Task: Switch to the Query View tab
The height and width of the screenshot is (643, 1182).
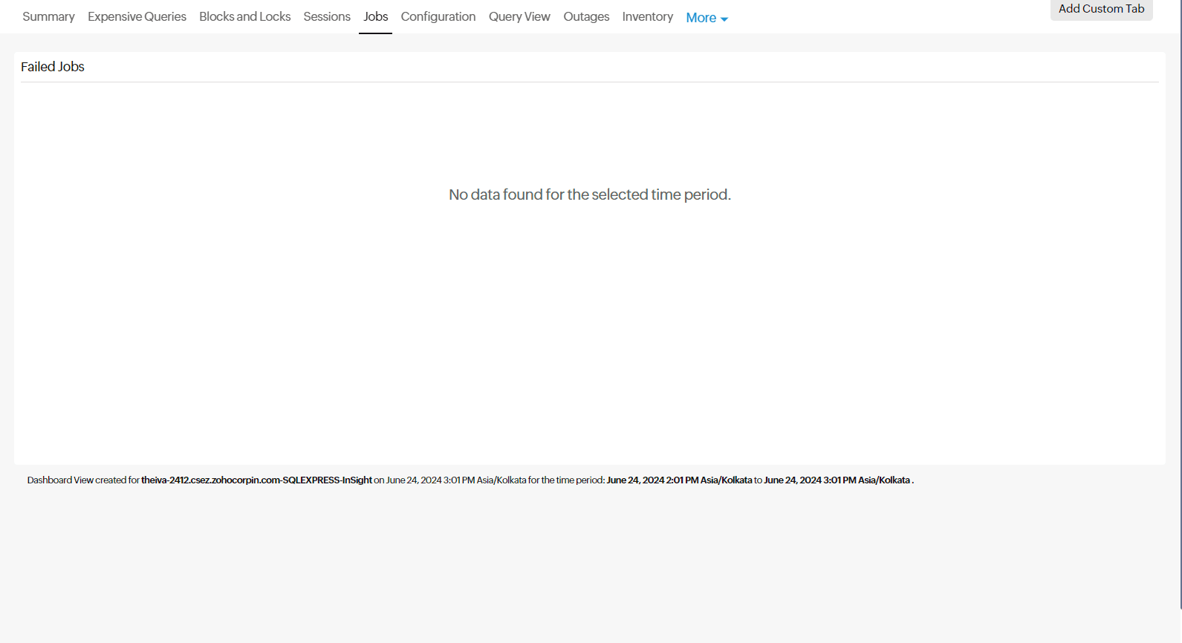Action: coord(519,16)
